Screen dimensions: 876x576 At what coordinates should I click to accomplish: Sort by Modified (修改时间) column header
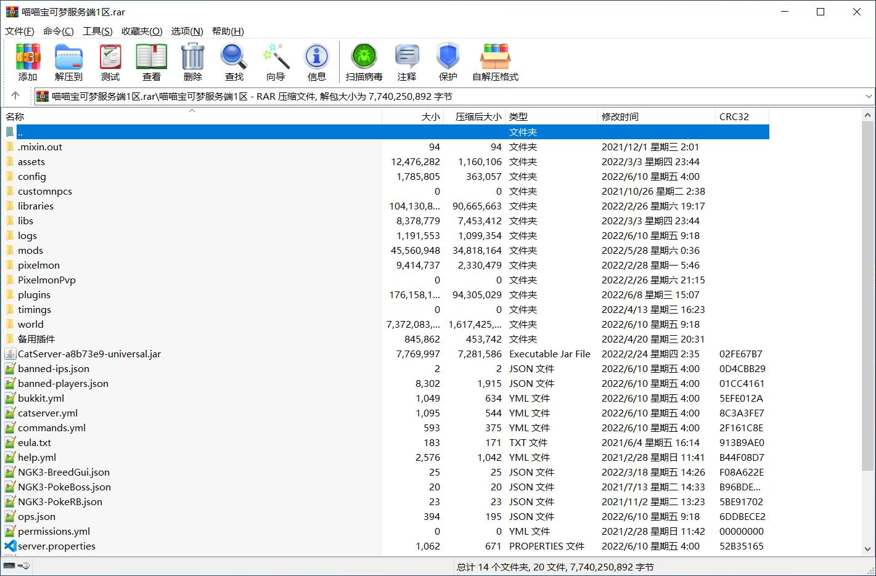[657, 116]
